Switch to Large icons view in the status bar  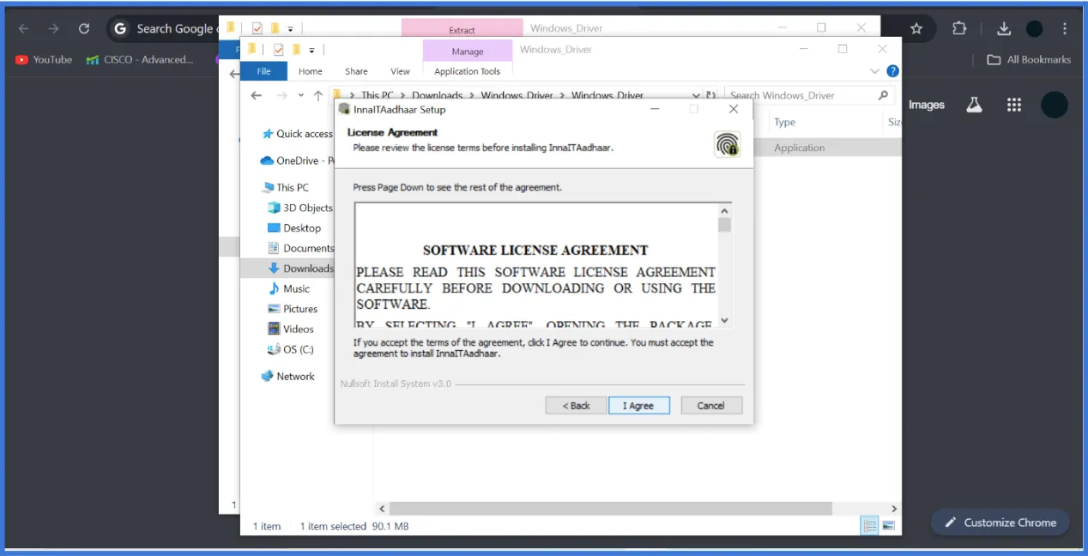tap(889, 525)
